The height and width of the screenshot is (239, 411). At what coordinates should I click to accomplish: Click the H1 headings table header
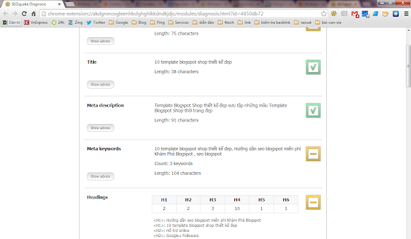tap(164, 200)
